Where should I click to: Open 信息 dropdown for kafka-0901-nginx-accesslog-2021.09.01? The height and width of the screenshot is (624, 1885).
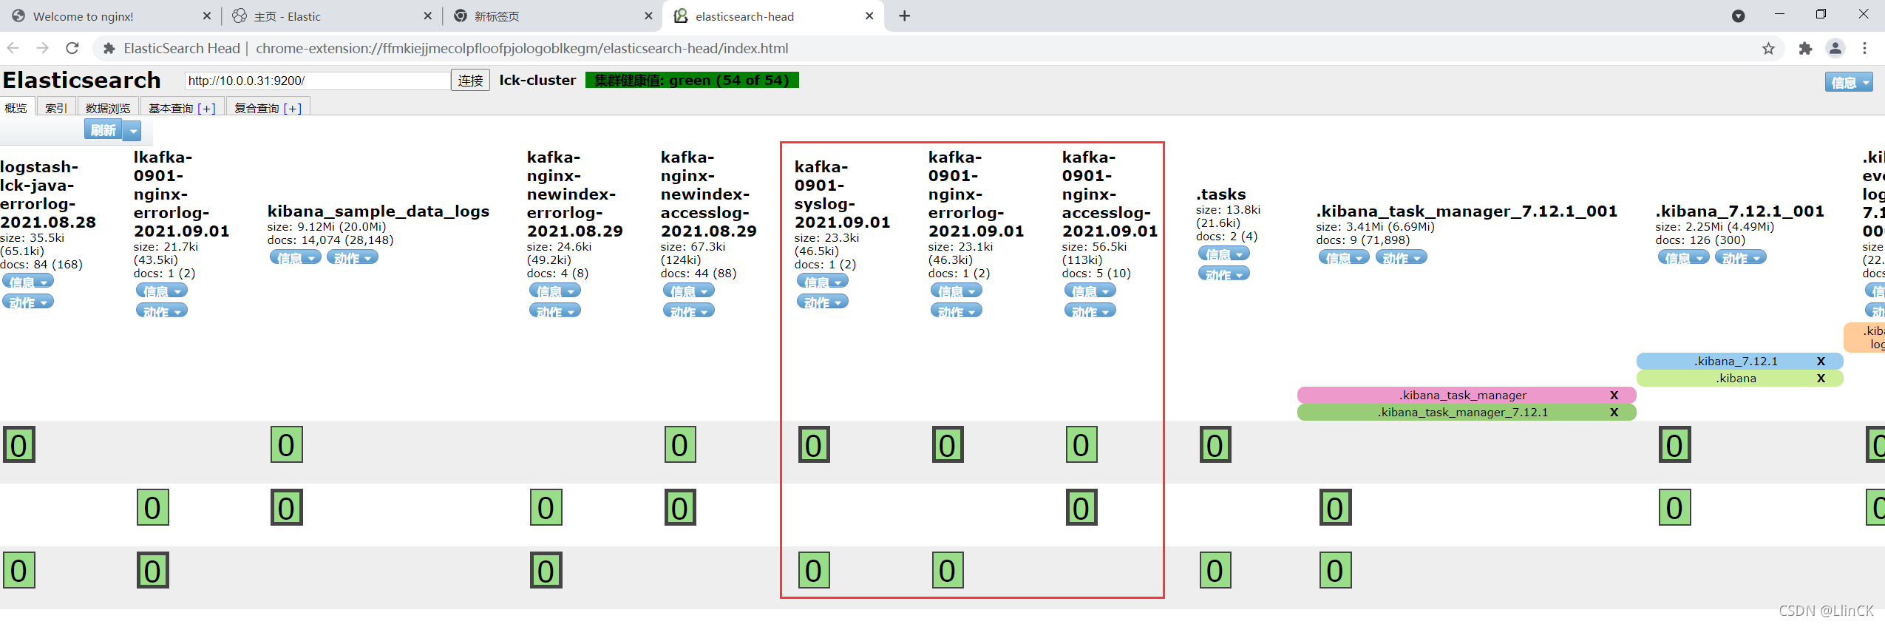pyautogui.click(x=1090, y=291)
